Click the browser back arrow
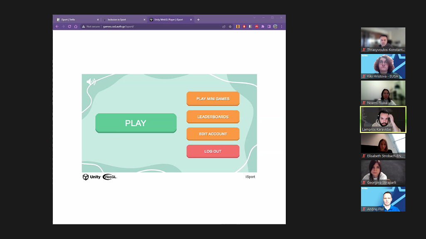The height and width of the screenshot is (239, 426). point(57,27)
